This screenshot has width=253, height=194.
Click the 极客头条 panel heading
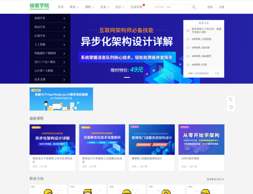[x=204, y=23]
